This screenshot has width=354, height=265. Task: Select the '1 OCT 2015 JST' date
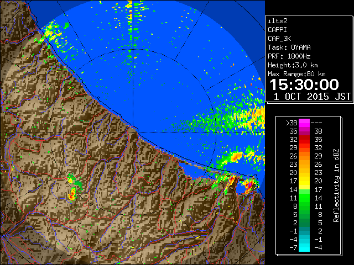[x=312, y=97]
